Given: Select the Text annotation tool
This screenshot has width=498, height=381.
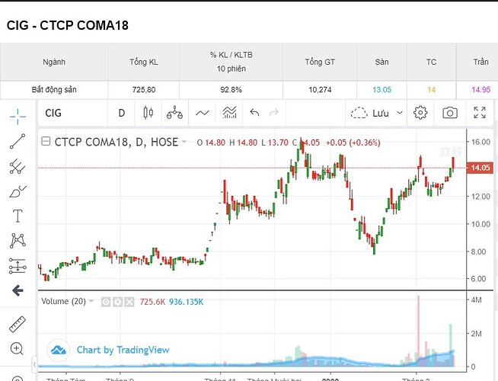Looking at the screenshot, I should [x=18, y=216].
